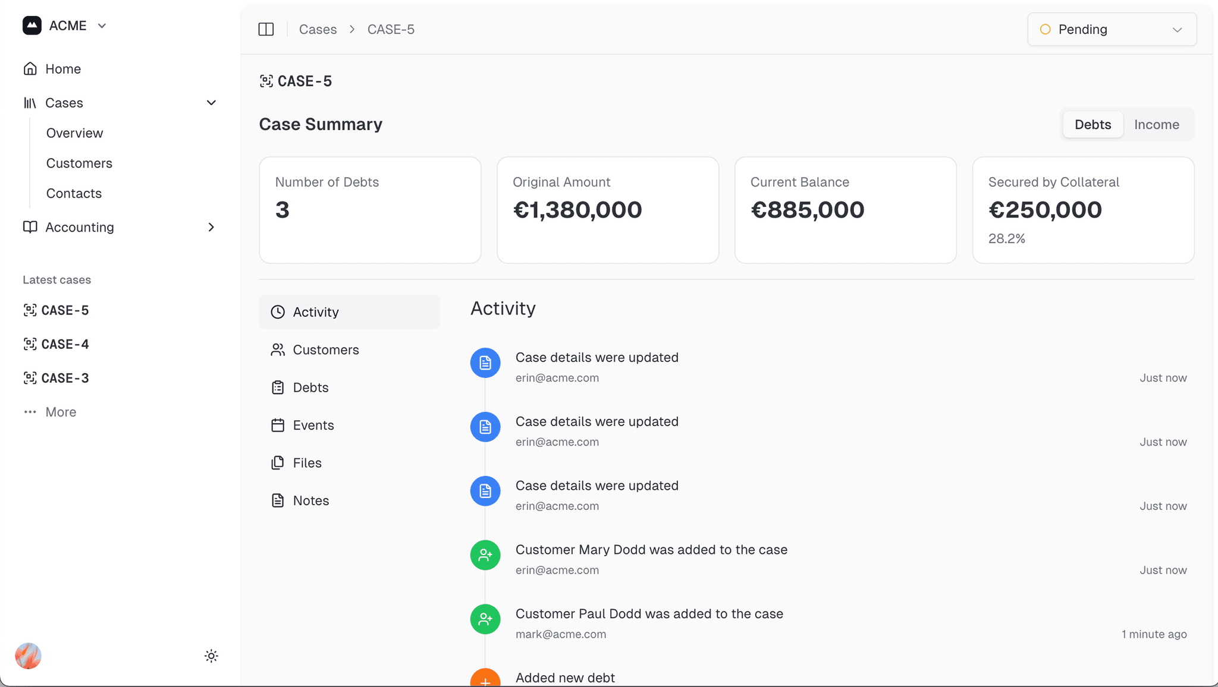Screen dimensions: 1218x687
Task: Click the scan icon beside CASE-4
Action: click(x=30, y=344)
